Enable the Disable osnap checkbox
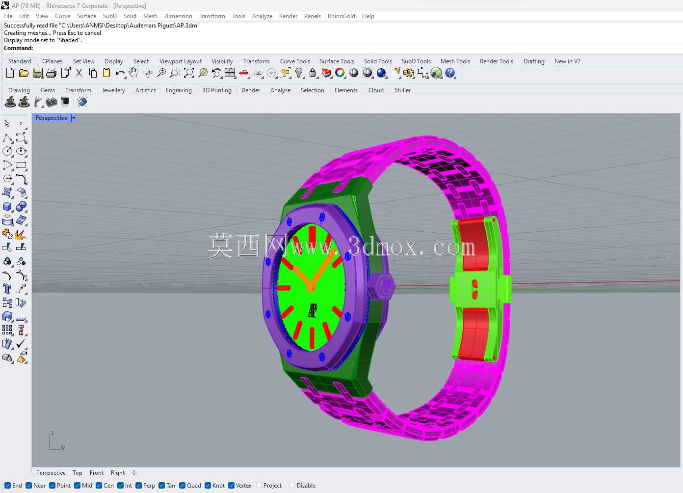This screenshot has height=493, width=683. pos(292,486)
